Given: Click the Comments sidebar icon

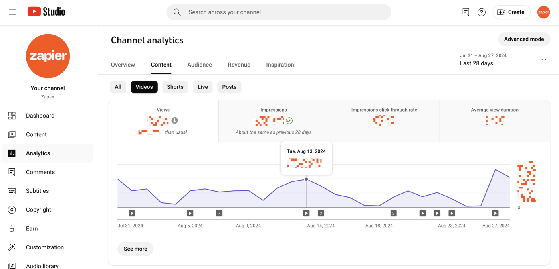Looking at the screenshot, I should [x=12, y=172].
